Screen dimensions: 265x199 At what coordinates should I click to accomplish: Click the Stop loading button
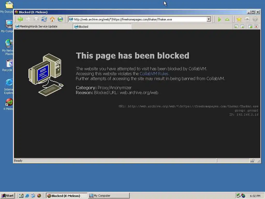(x=36, y=19)
